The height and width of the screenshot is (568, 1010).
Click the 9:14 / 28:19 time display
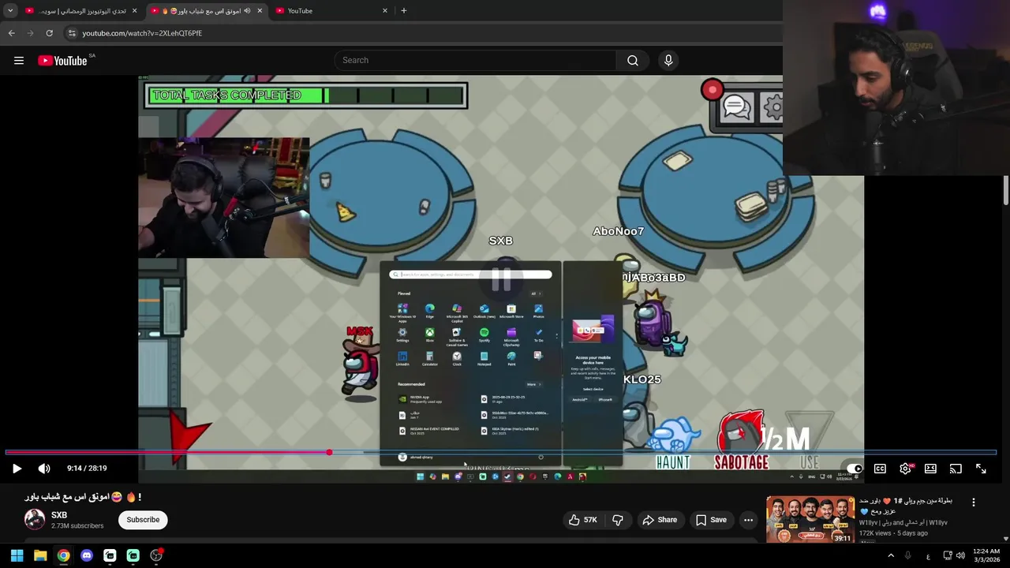point(87,469)
